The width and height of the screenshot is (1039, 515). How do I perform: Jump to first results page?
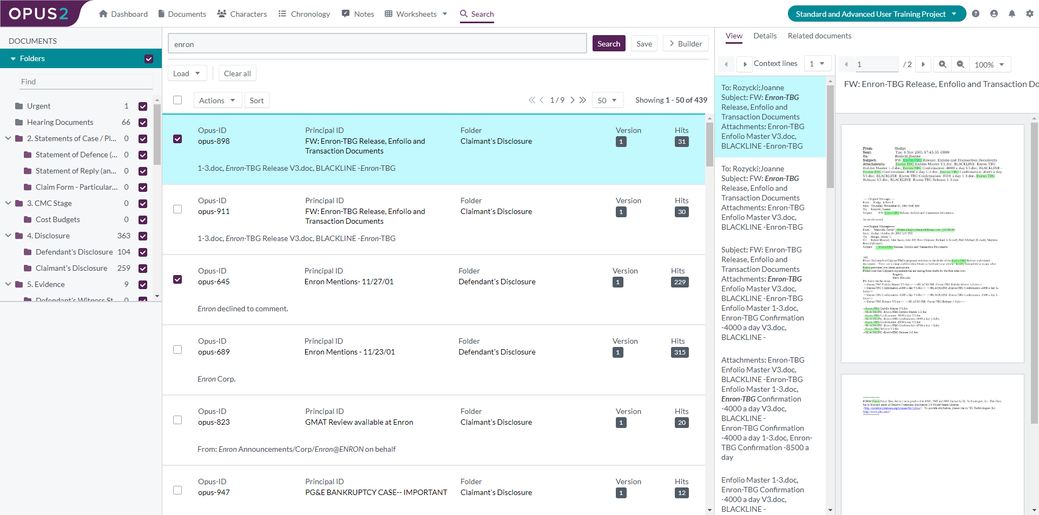tap(532, 100)
